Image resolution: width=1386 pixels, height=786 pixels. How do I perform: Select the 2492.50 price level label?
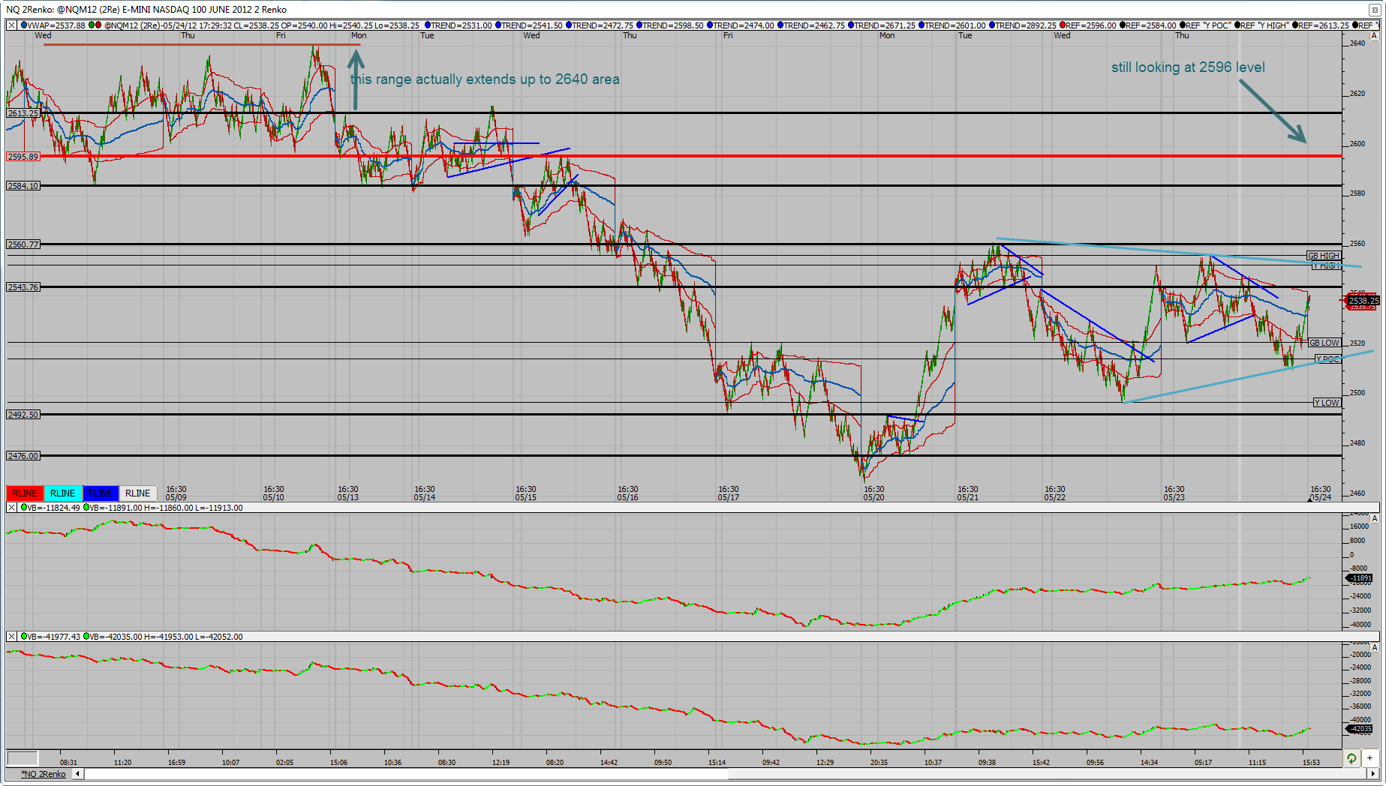[x=23, y=415]
